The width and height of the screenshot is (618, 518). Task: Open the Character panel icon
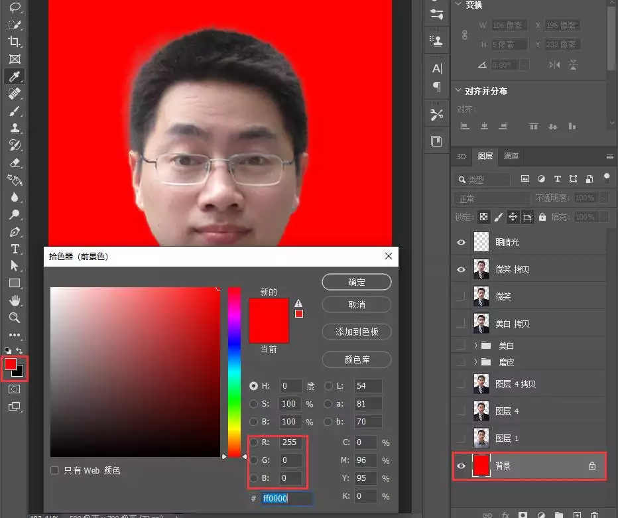[x=437, y=68]
